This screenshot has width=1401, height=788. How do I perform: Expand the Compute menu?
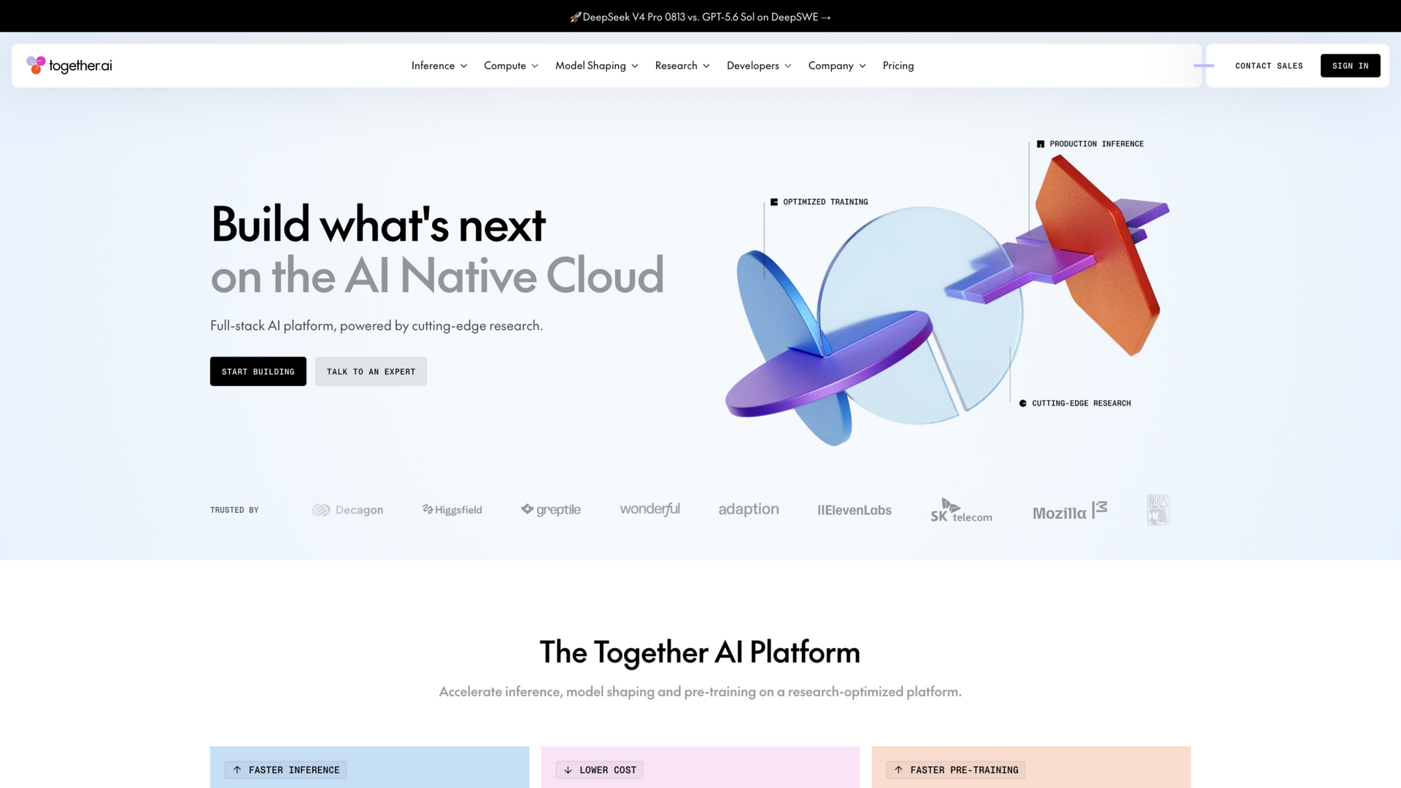[x=511, y=66]
